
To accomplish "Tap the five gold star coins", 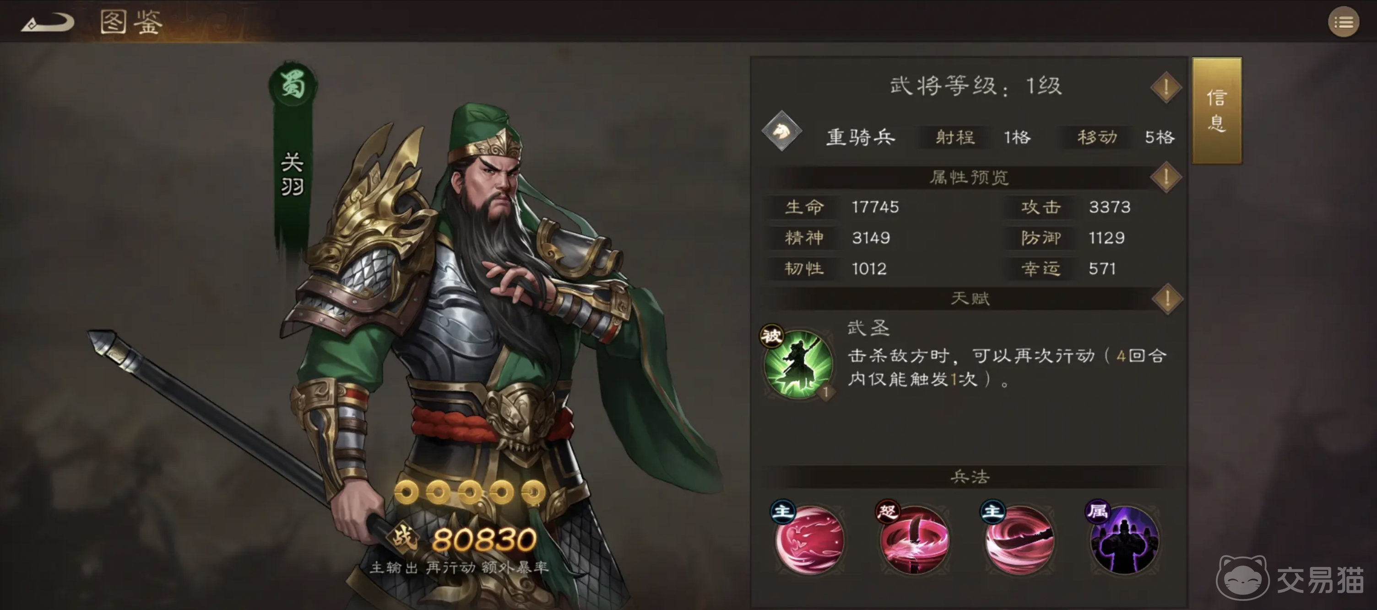I will tap(470, 492).
